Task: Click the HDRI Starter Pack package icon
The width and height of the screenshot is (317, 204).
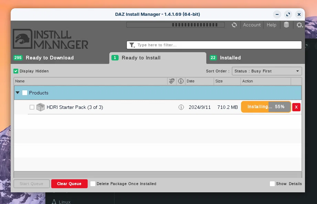Action: [x=41, y=107]
